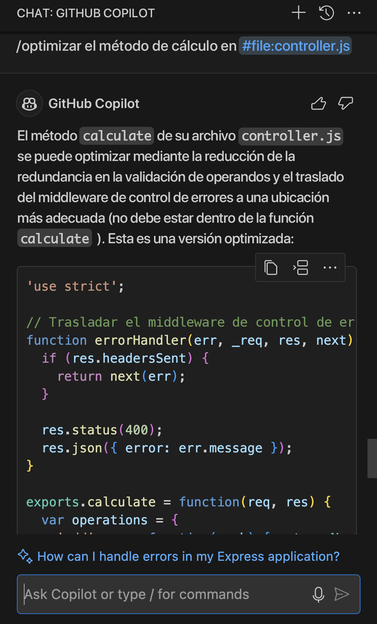Image resolution: width=377 pixels, height=624 pixels.
Task: Click the CHAT: GITHUB COPILOT title
Action: click(x=86, y=13)
